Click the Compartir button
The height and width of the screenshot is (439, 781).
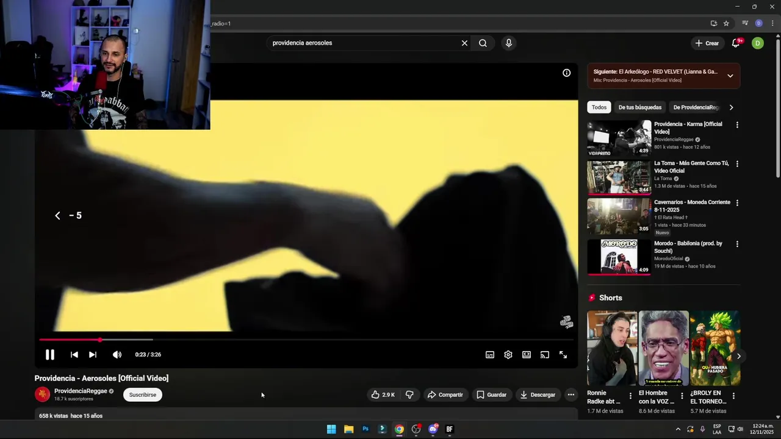[x=445, y=394]
